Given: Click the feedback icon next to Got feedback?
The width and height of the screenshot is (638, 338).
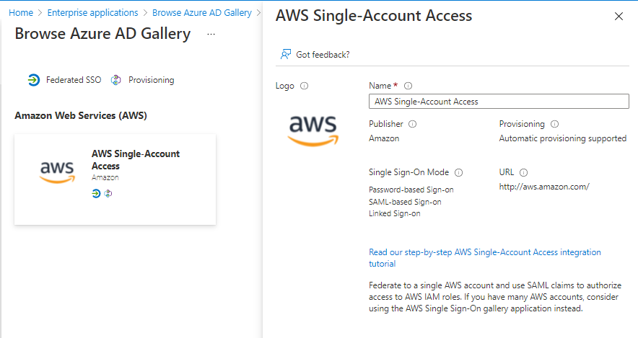Looking at the screenshot, I should coord(286,54).
